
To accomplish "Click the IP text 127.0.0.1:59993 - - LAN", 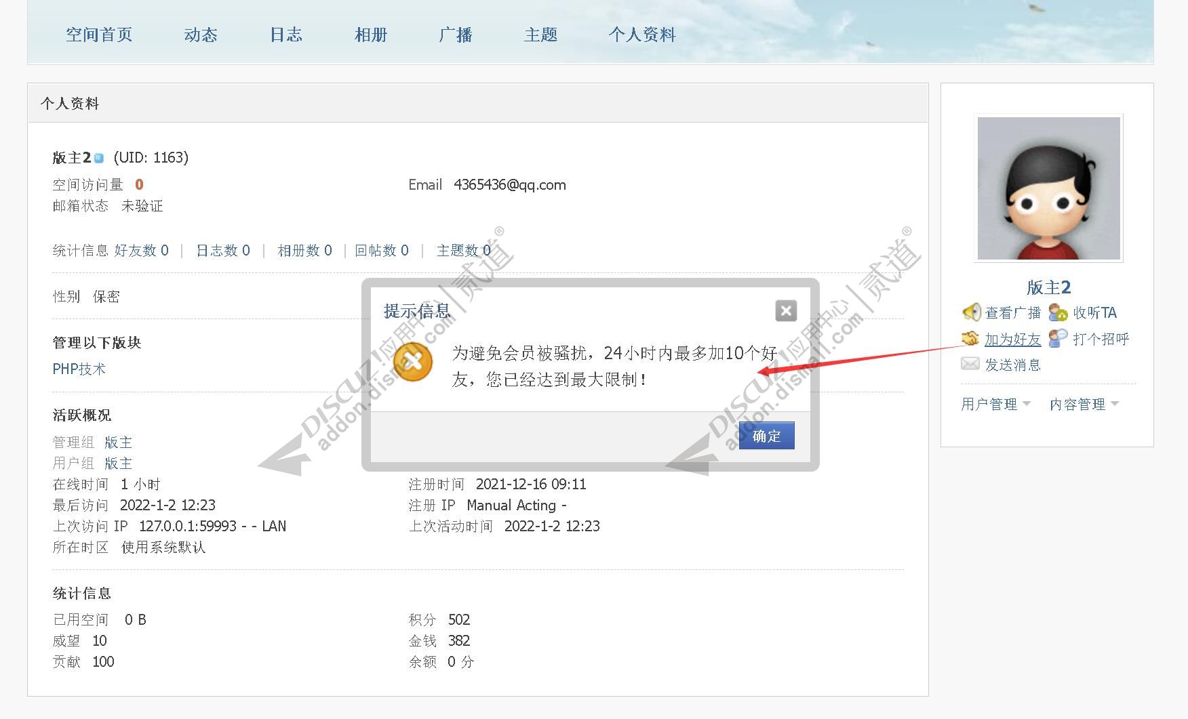I will (213, 527).
